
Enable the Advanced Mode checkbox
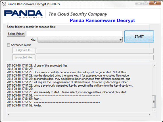[x=9, y=45]
